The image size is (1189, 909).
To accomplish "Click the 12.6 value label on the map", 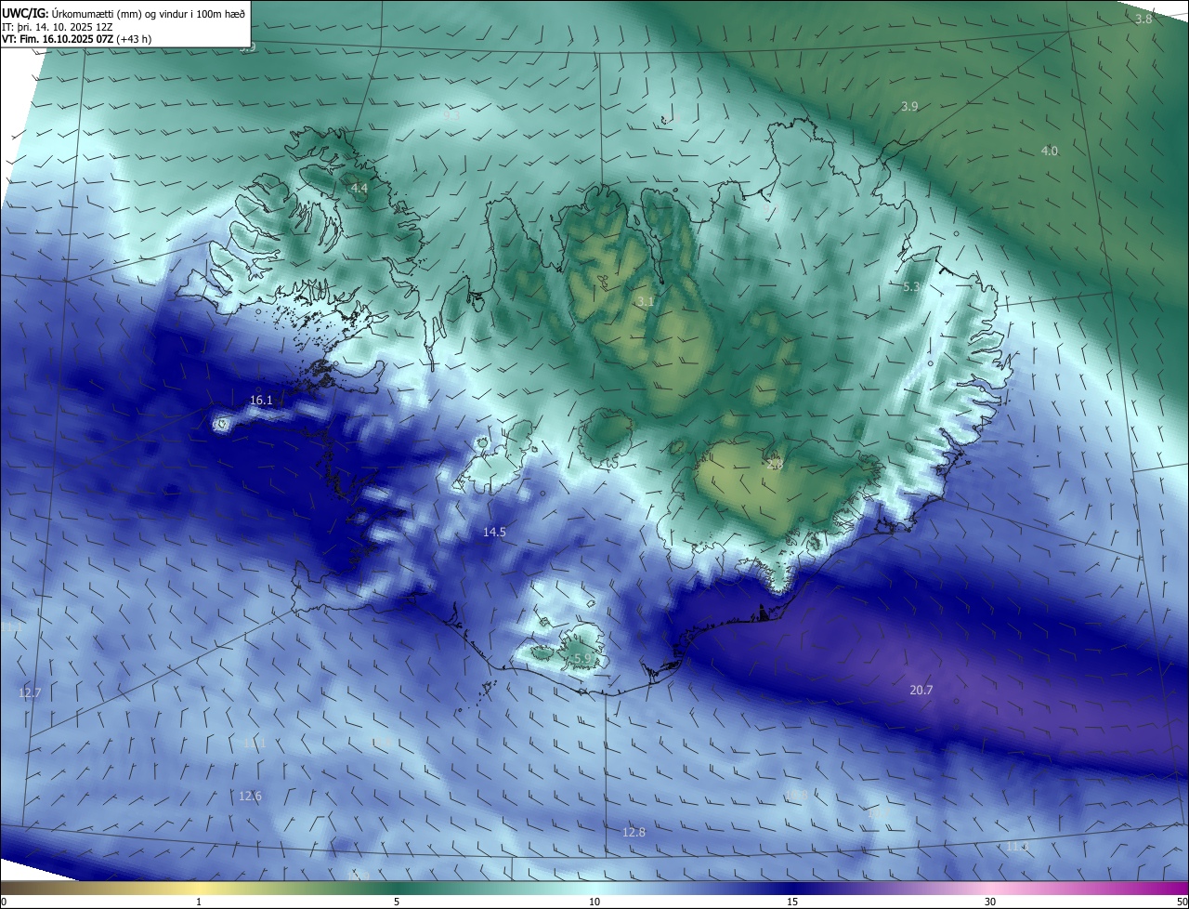I will (x=250, y=796).
